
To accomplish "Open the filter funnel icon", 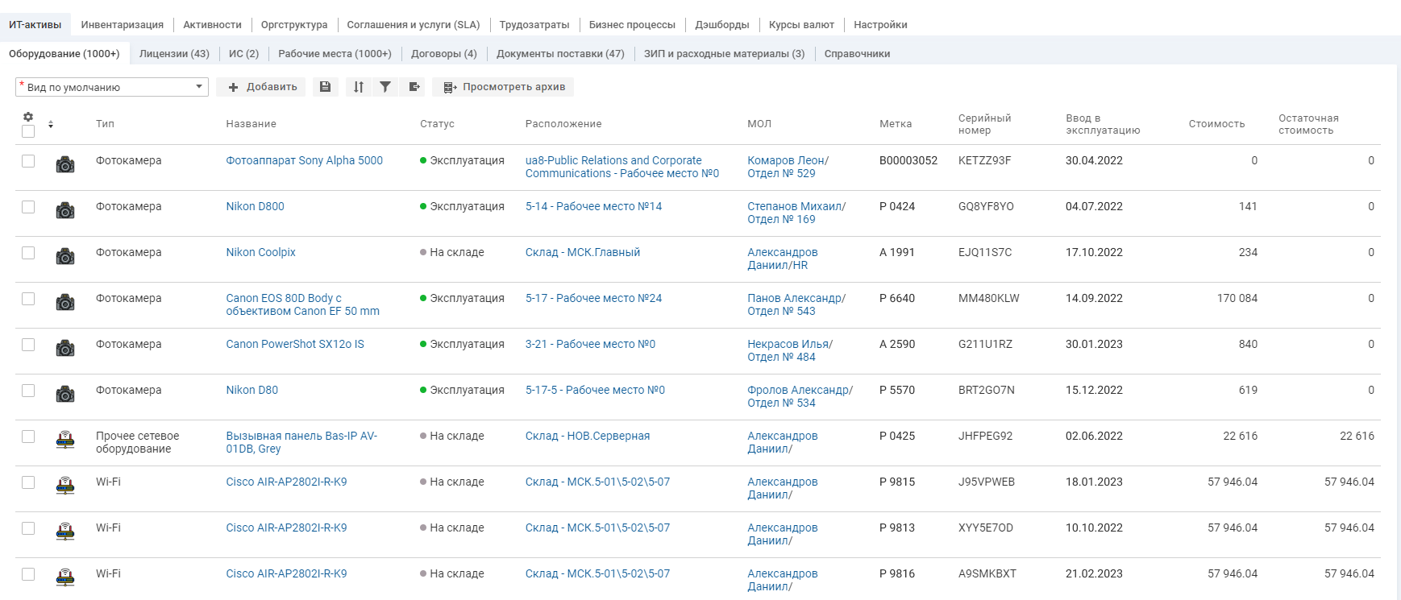I will pos(385,87).
